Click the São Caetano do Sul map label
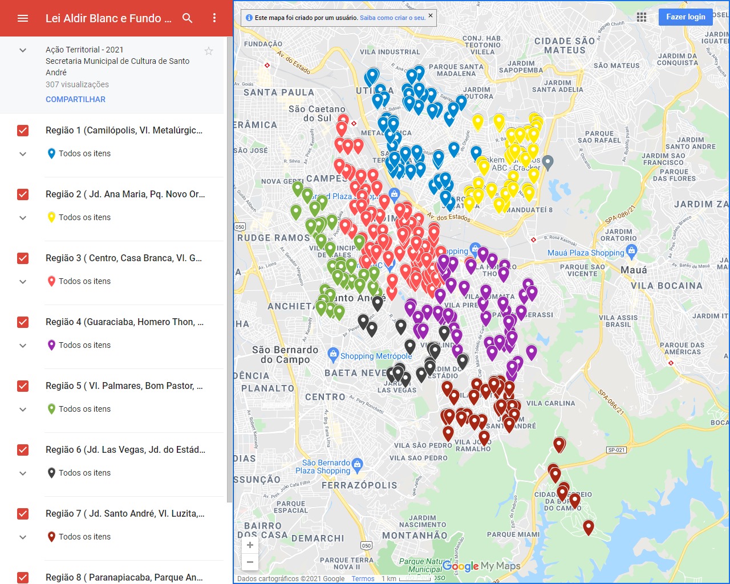The width and height of the screenshot is (730, 584). click(x=317, y=113)
